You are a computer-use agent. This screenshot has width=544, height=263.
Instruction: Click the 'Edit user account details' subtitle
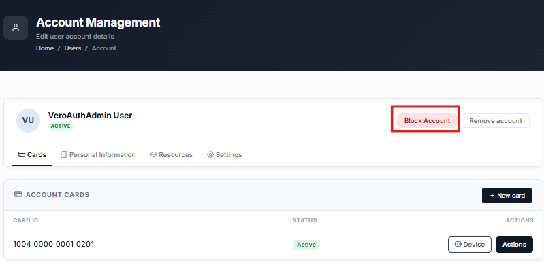tap(75, 37)
